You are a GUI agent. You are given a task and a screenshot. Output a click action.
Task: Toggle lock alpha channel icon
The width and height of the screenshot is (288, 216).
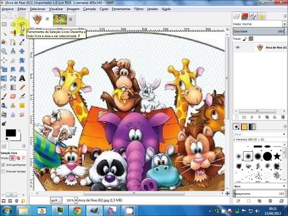[x=251, y=39]
